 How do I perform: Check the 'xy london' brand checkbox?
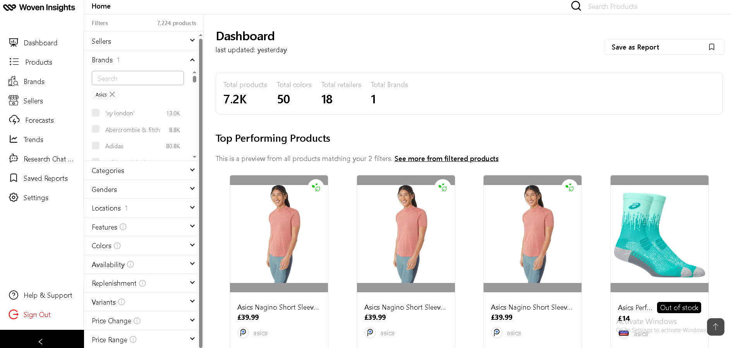pyautogui.click(x=96, y=113)
